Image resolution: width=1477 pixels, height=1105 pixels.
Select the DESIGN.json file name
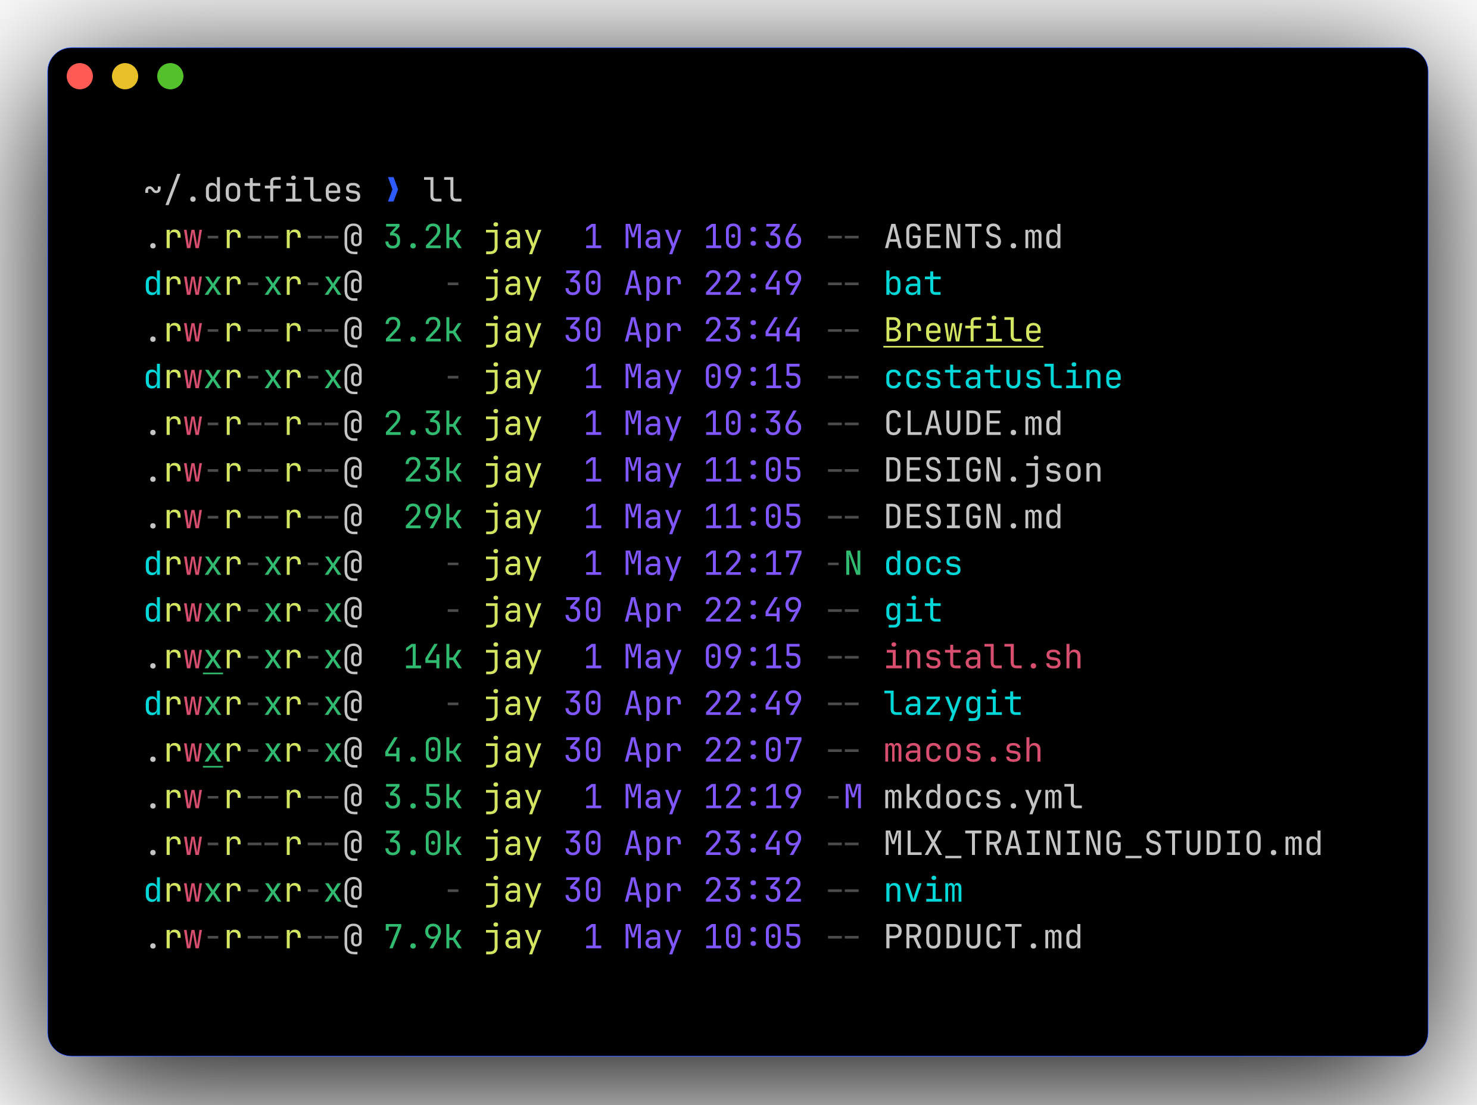[x=993, y=471]
